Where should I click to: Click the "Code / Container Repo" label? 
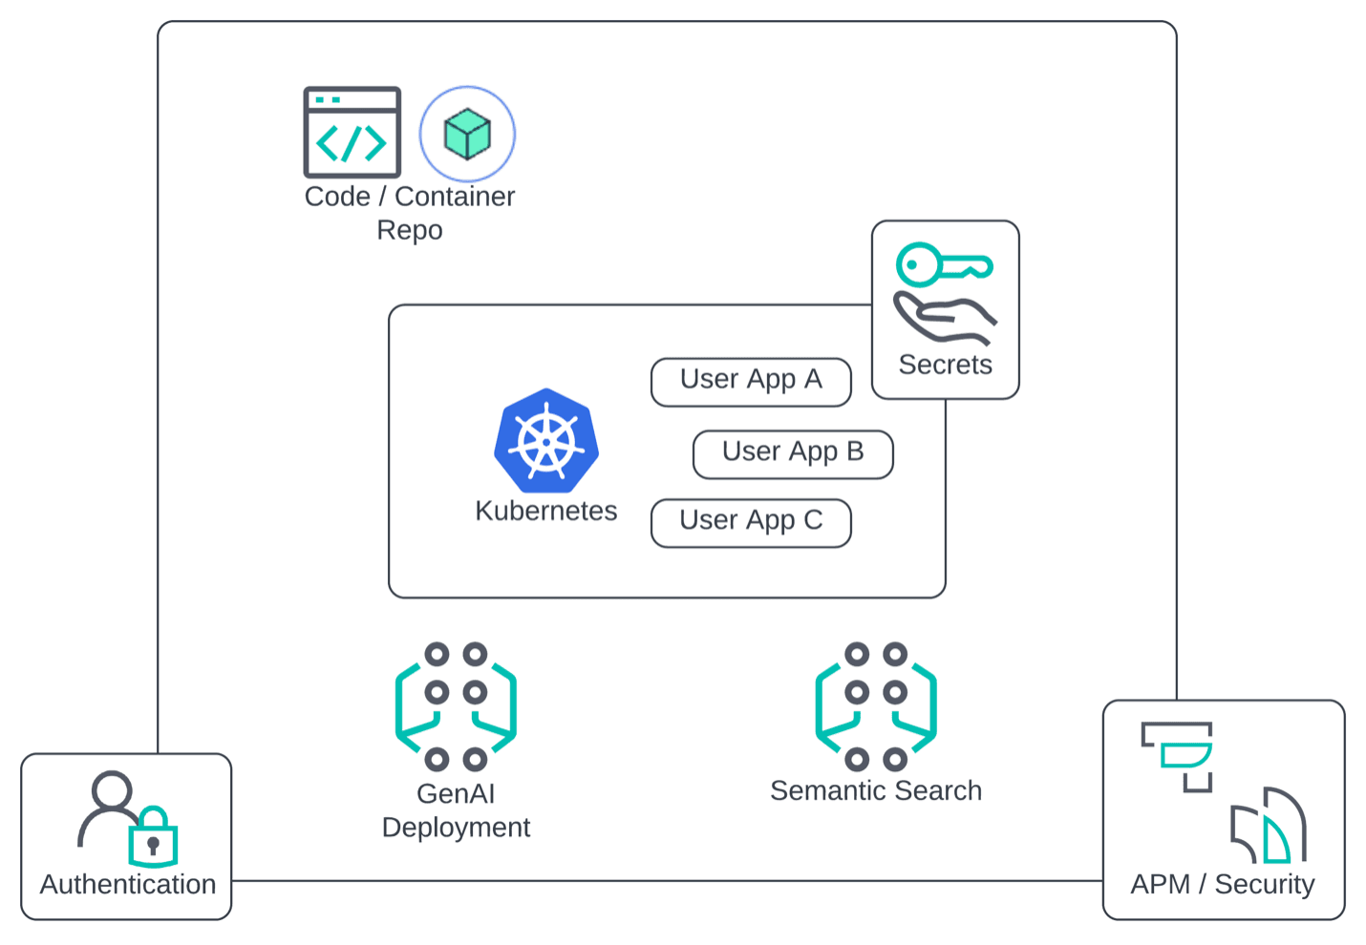pos(410,213)
